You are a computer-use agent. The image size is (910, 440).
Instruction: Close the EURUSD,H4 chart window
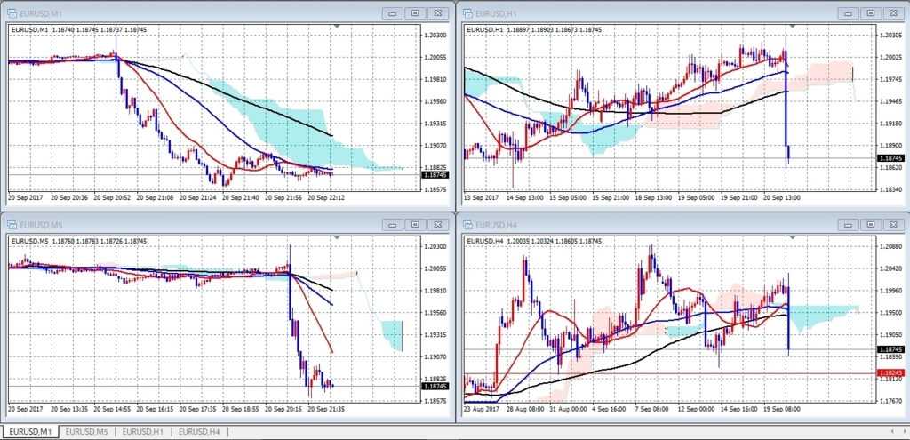[893, 225]
